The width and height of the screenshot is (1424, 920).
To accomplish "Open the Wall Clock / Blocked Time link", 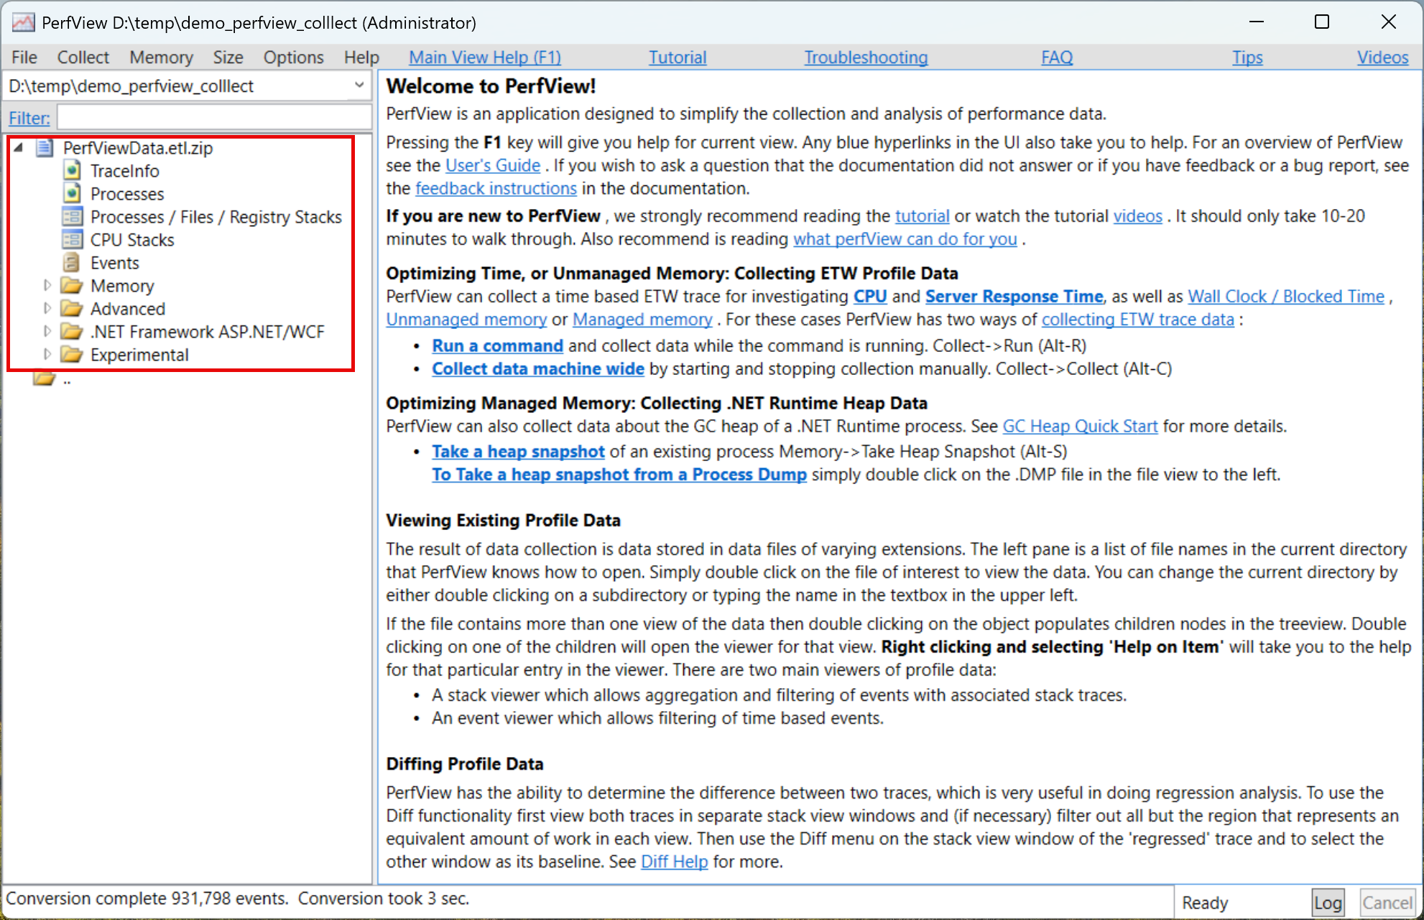I will point(1286,297).
